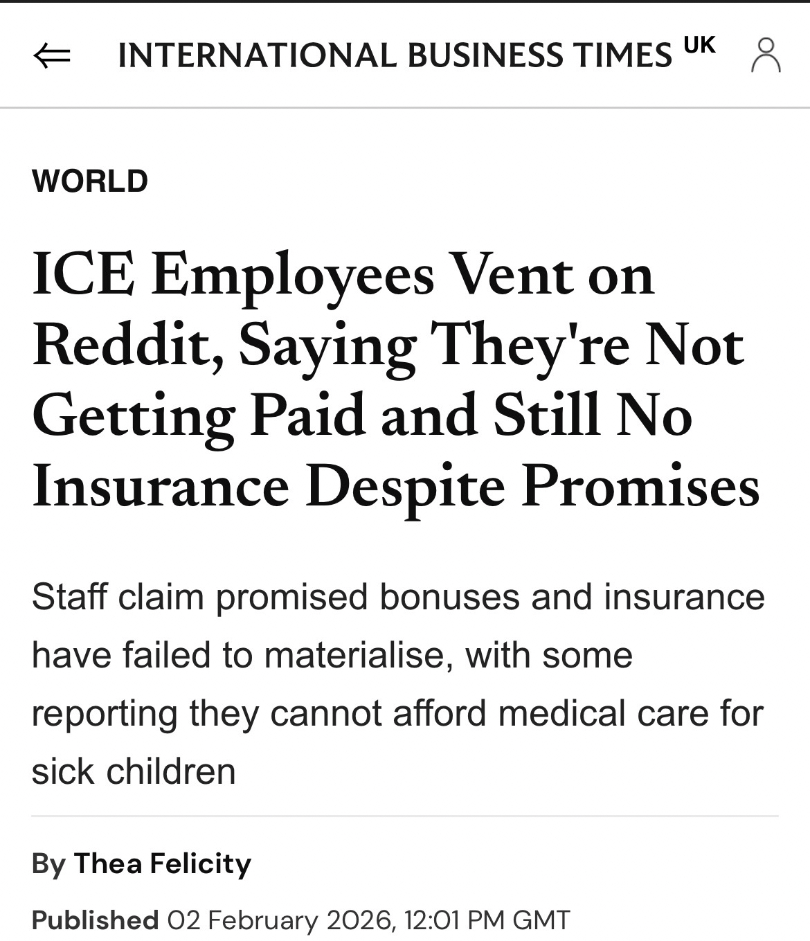Viewport: 810px width, 941px height.
Task: Click the 12:01 PM GMT timestamp
Action: [487, 920]
